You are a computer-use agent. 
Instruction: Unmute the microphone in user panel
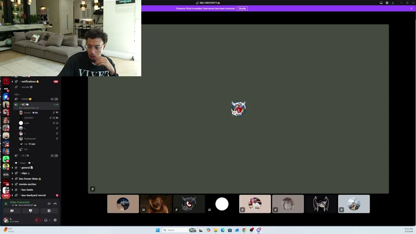pyautogui.click(x=36, y=220)
